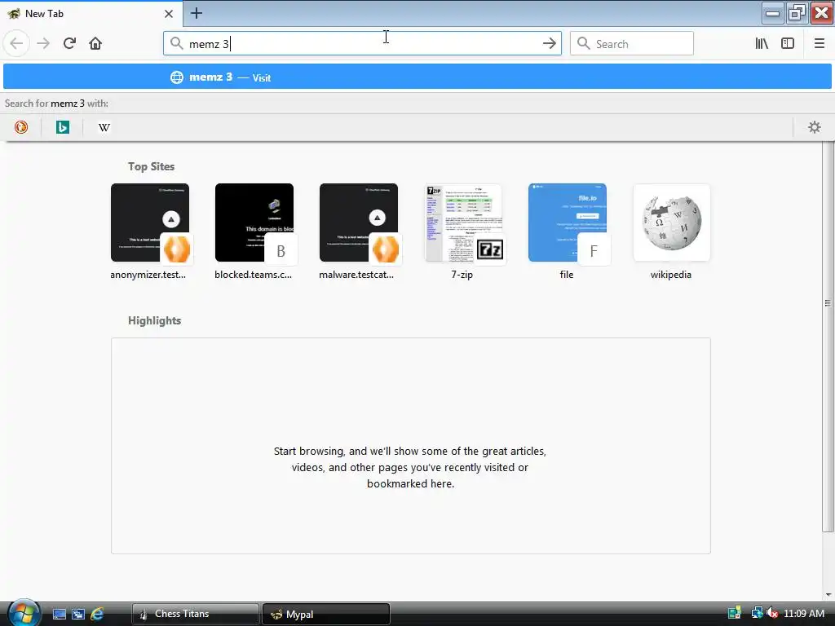
Task: Toggle the sidebar view icon
Action: pyautogui.click(x=788, y=44)
